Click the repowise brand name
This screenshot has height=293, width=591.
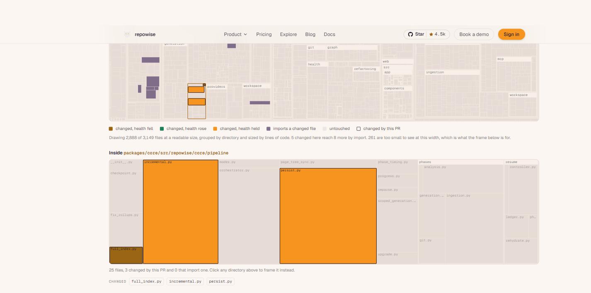click(145, 34)
